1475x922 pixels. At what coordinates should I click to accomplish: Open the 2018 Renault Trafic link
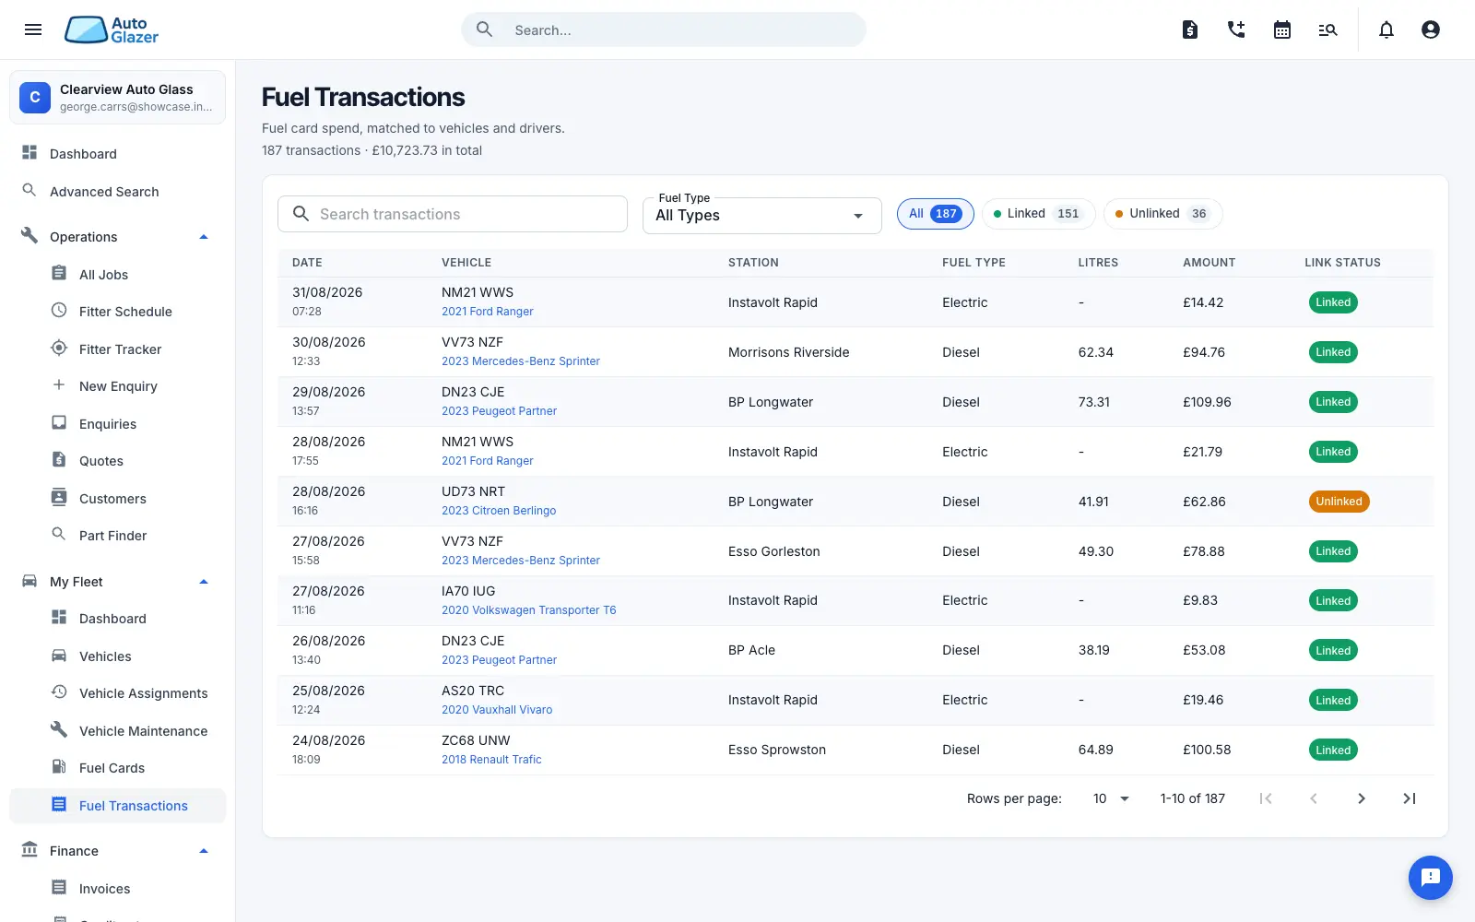coord(491,760)
